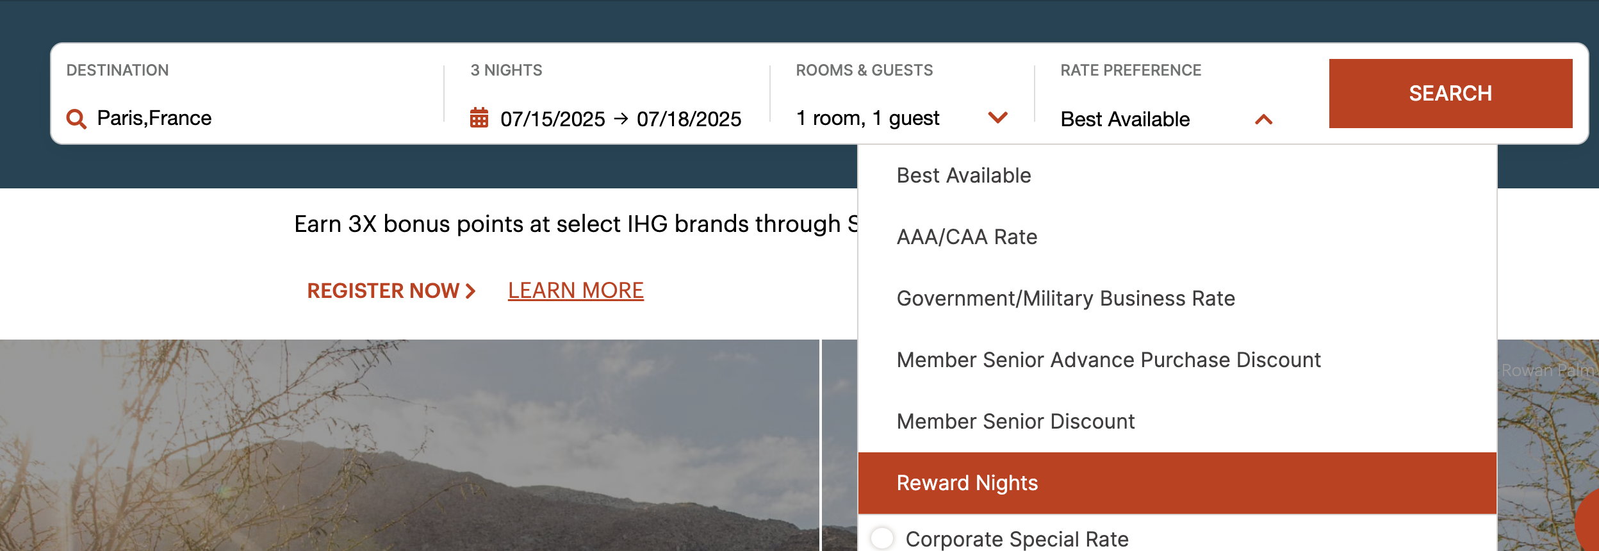Select the Corporate Special Rate radio button
1599x551 pixels.
pyautogui.click(x=883, y=539)
